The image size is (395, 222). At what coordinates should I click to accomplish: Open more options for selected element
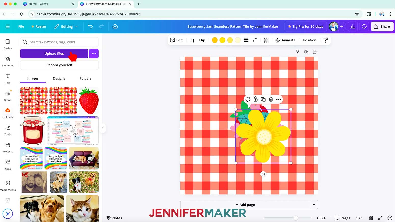[279, 99]
